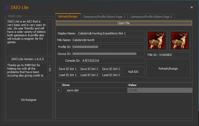Edit the Display Name field
The height and width of the screenshot is (126, 199).
(x=111, y=33)
